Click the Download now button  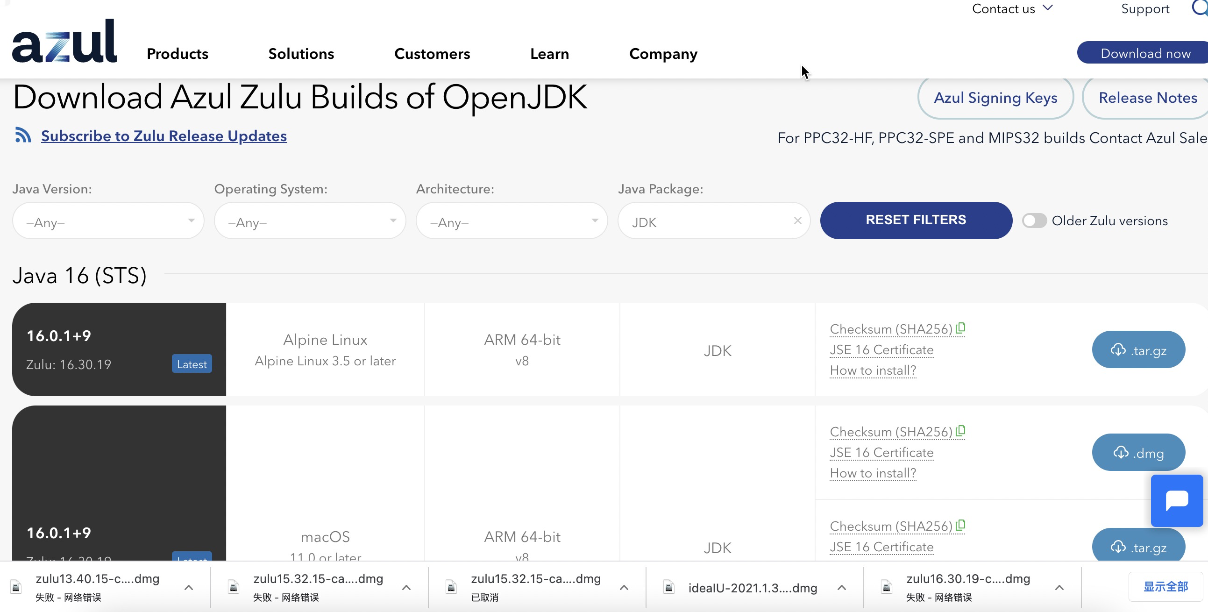pos(1143,52)
